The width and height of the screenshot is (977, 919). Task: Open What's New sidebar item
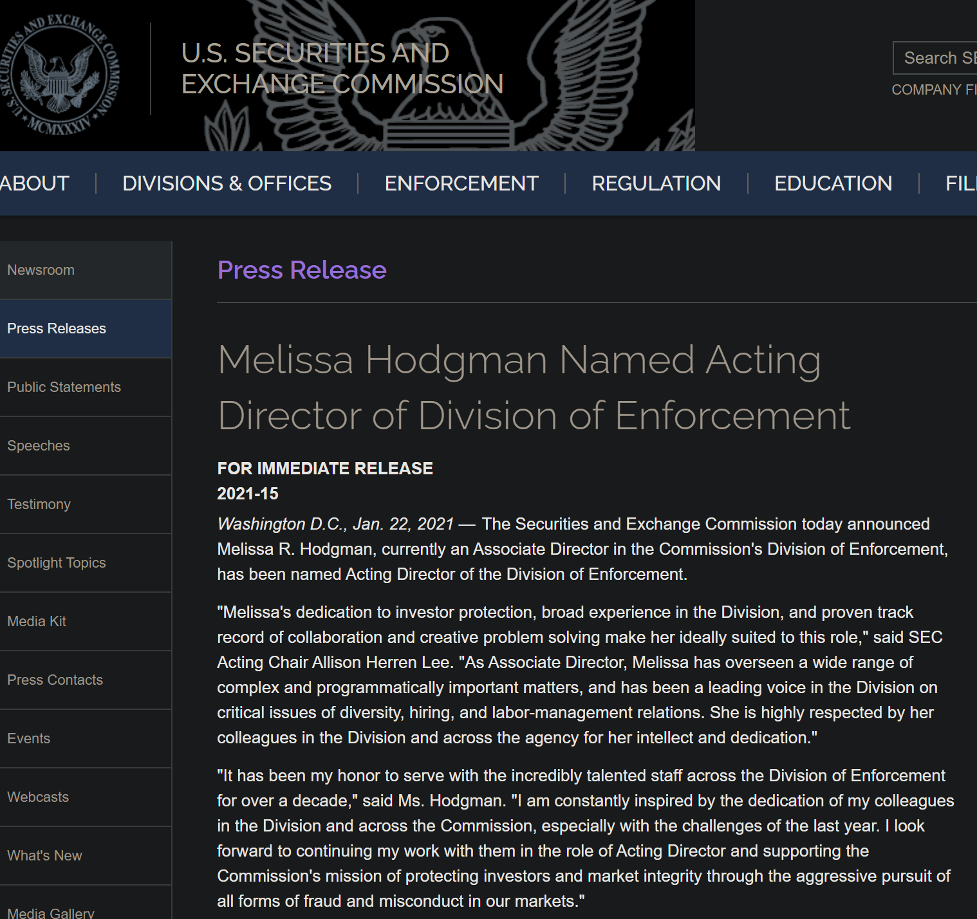click(x=86, y=856)
